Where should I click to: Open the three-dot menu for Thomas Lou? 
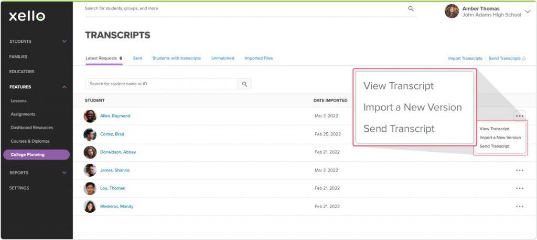tap(519, 188)
